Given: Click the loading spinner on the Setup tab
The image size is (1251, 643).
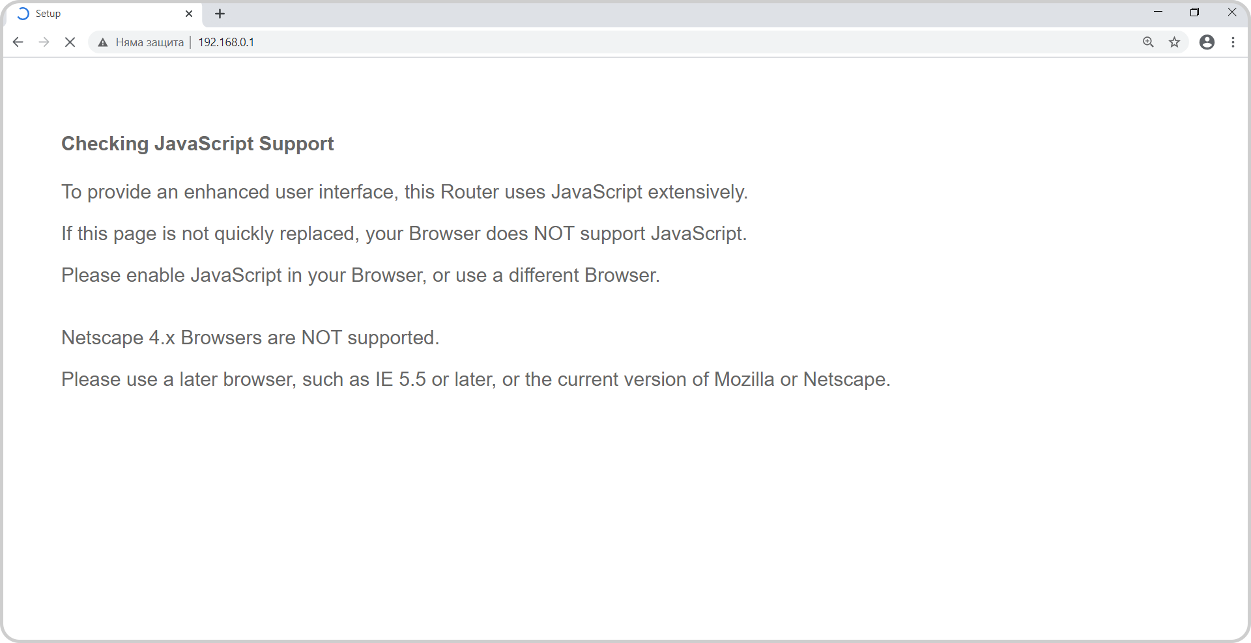Looking at the screenshot, I should (23, 14).
